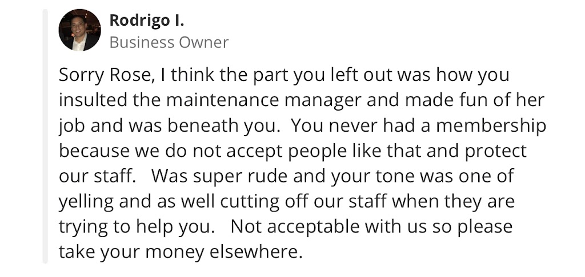Click the word insulted in the reply
This screenshot has height=277, width=585.
point(93,100)
